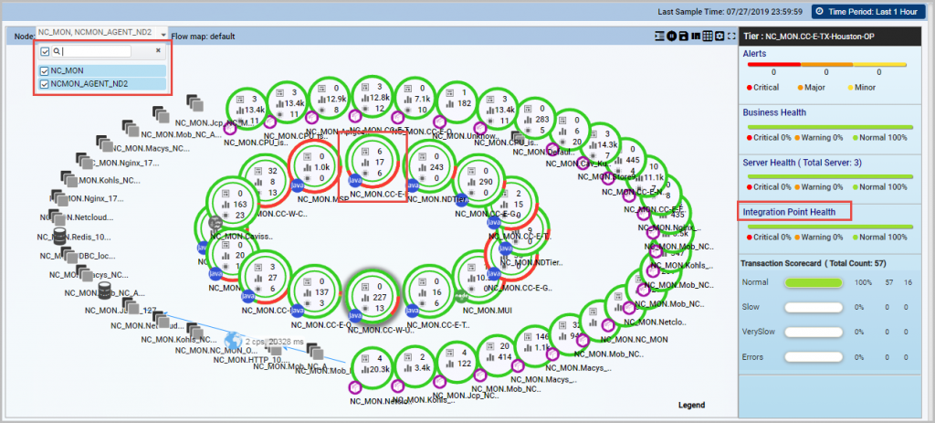Click the Business Health green bar
Viewport: 935px width, 423px height.
pos(830,127)
